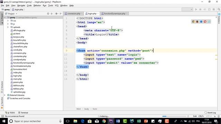Open CRLF line separator selector
Image resolution: width=221 pixels, height=124 pixels.
(x=201, y=116)
